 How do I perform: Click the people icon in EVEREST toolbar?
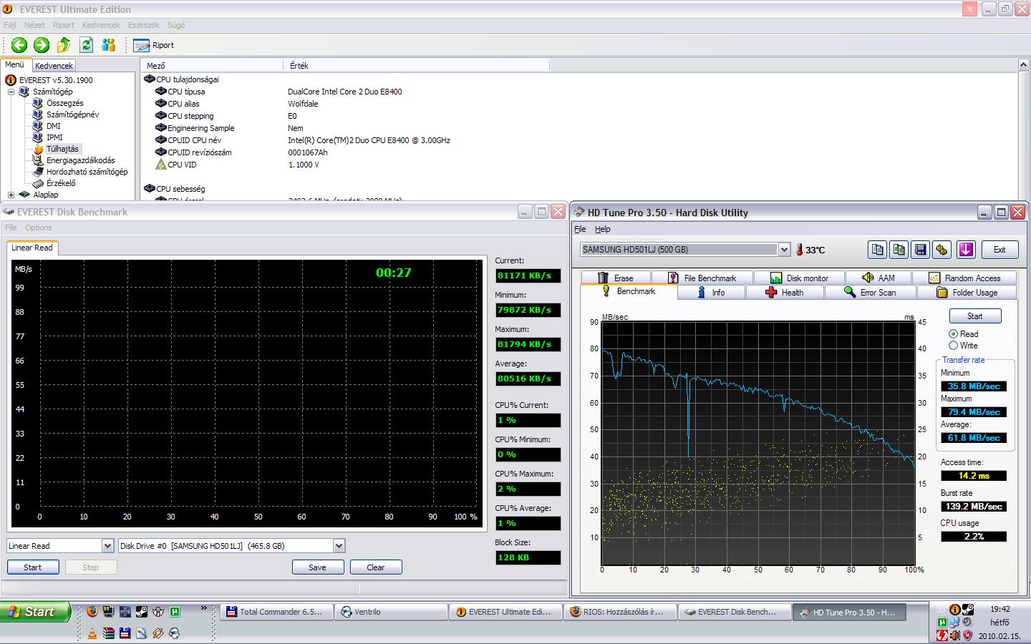tap(108, 45)
